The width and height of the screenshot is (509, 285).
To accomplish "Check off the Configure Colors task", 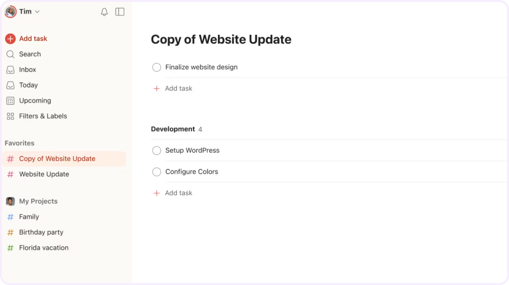I will click(157, 172).
